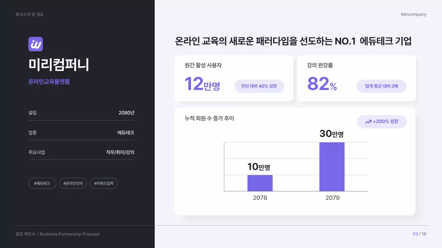This screenshot has height=248, width=442.
Task: Toggle the #온라인강의 tag
Action: pos(73,183)
